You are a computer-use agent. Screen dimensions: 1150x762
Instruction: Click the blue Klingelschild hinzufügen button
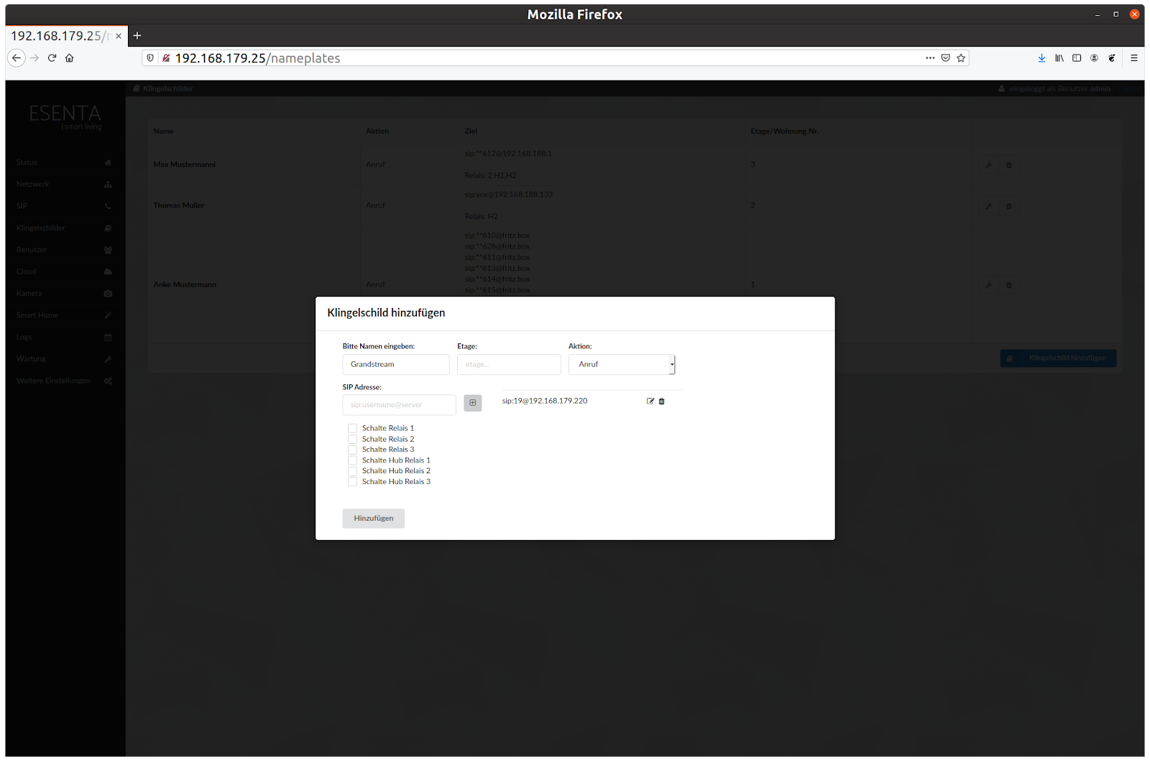(x=1058, y=358)
